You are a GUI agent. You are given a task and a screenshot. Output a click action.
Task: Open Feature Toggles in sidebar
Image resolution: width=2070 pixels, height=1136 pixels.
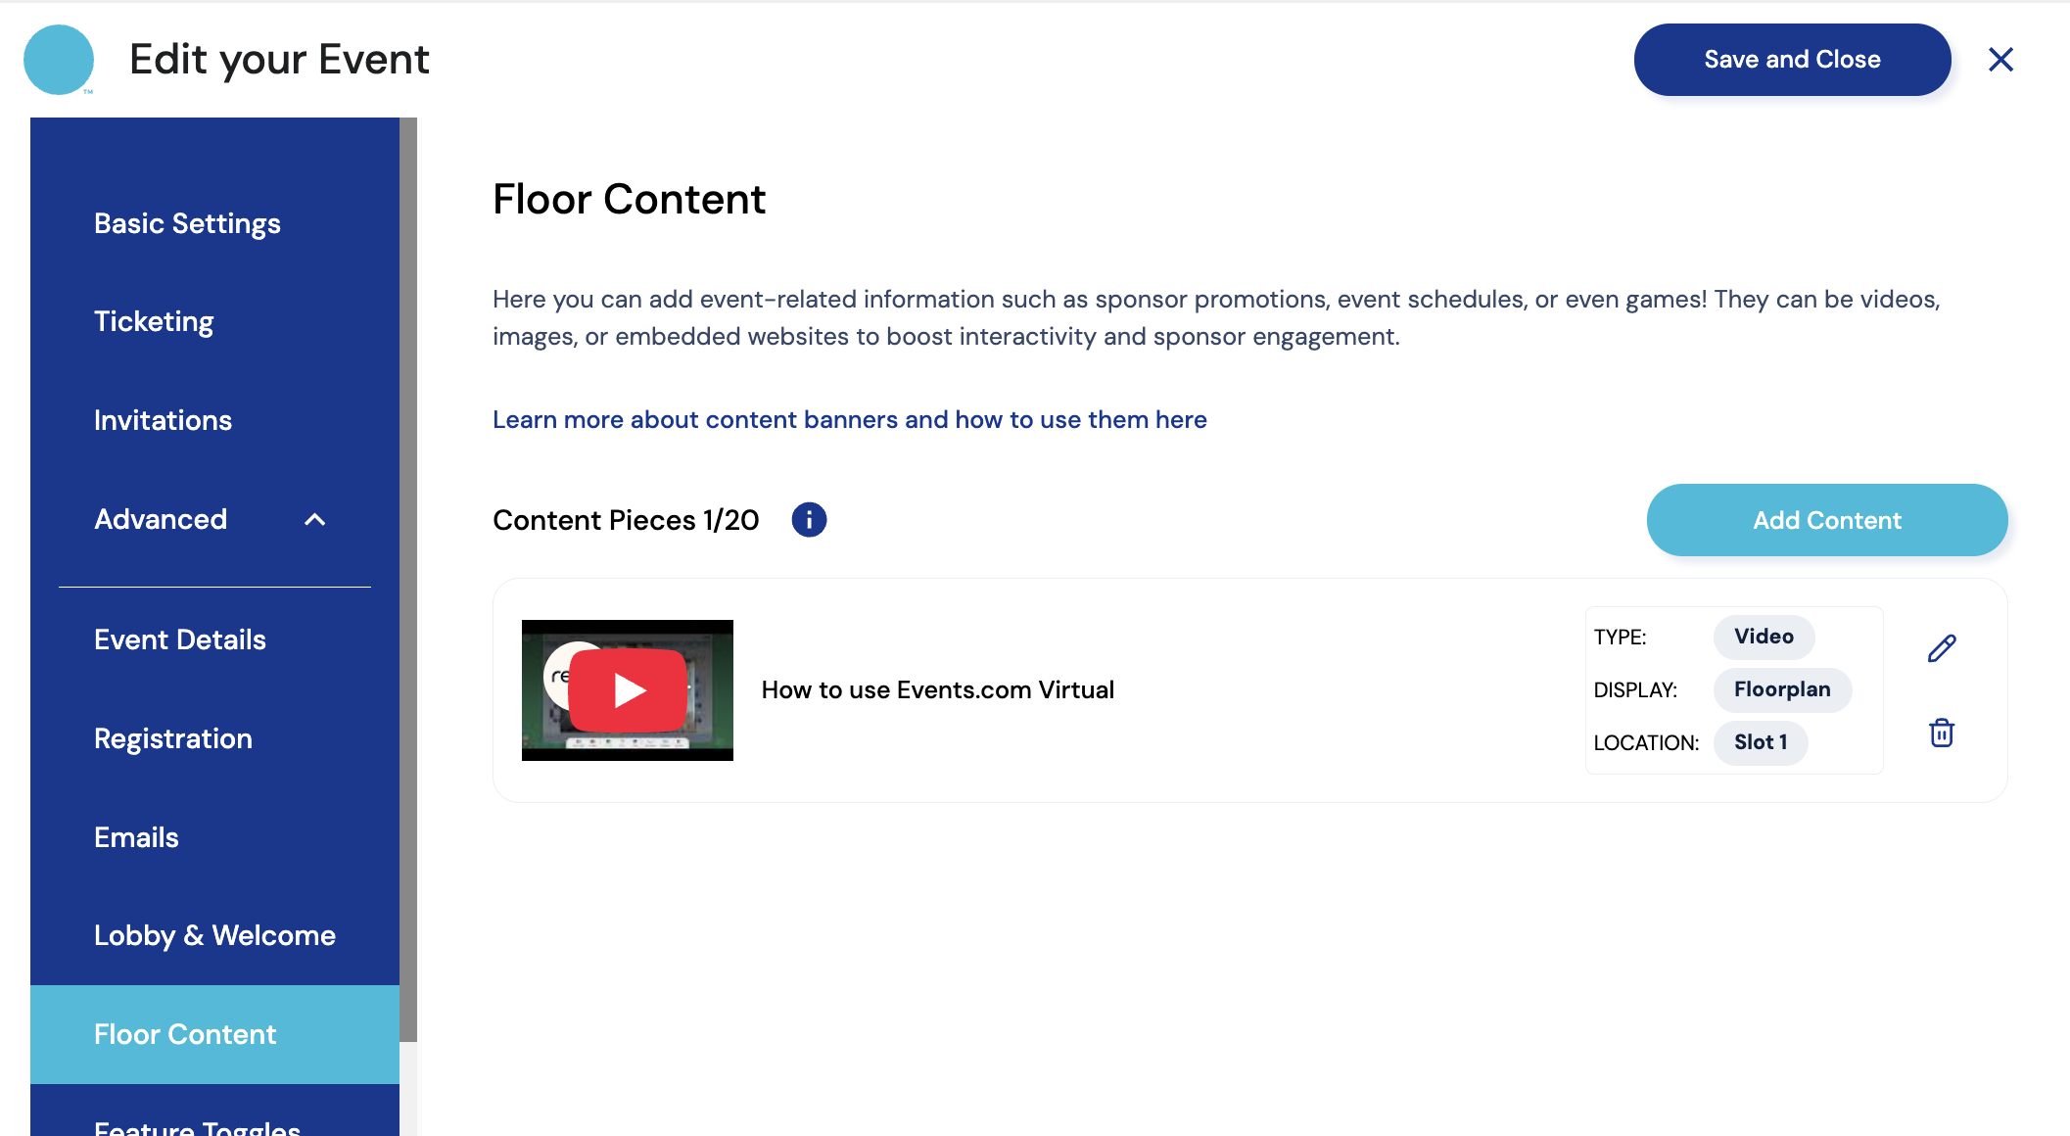(x=197, y=1126)
